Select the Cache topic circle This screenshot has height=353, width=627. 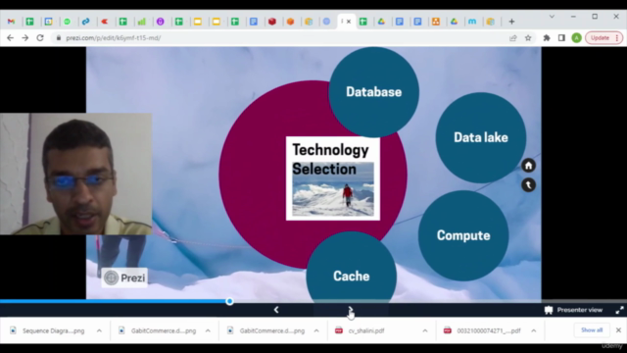[351, 269]
